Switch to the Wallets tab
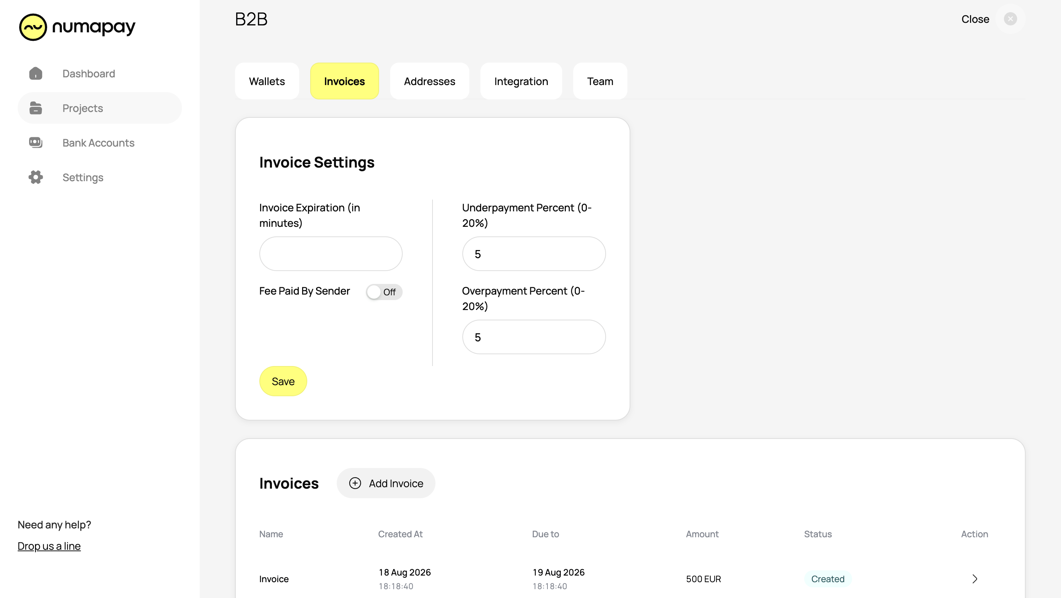Image resolution: width=1061 pixels, height=598 pixels. pyautogui.click(x=267, y=81)
